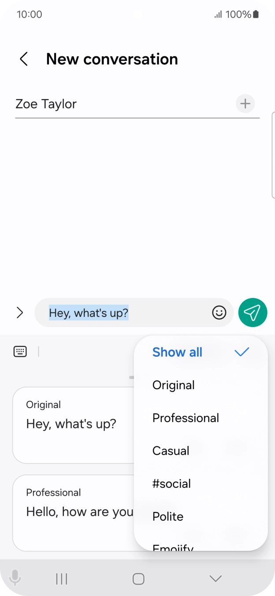This screenshot has height=596, width=275.
Task: Tap the Professional suggestion card
Action: click(73, 513)
